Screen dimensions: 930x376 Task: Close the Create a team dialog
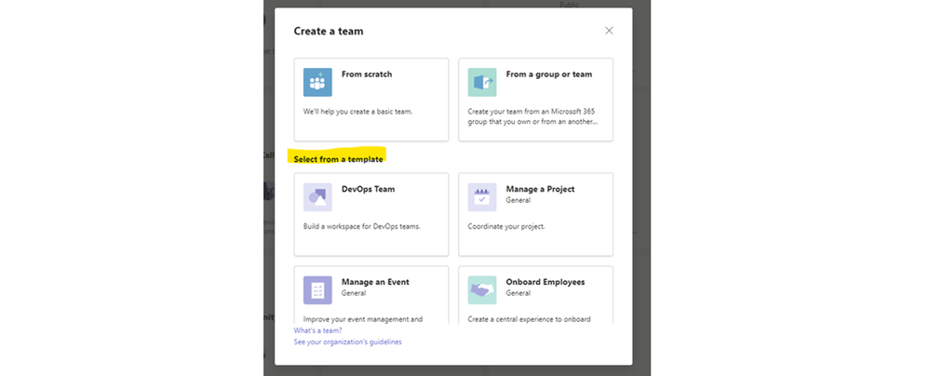(609, 31)
